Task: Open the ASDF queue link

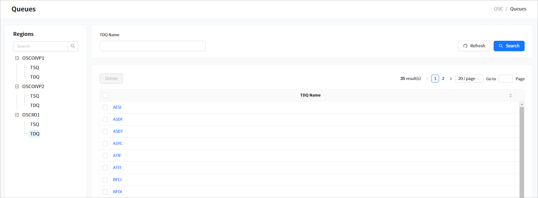Action: tap(118, 119)
